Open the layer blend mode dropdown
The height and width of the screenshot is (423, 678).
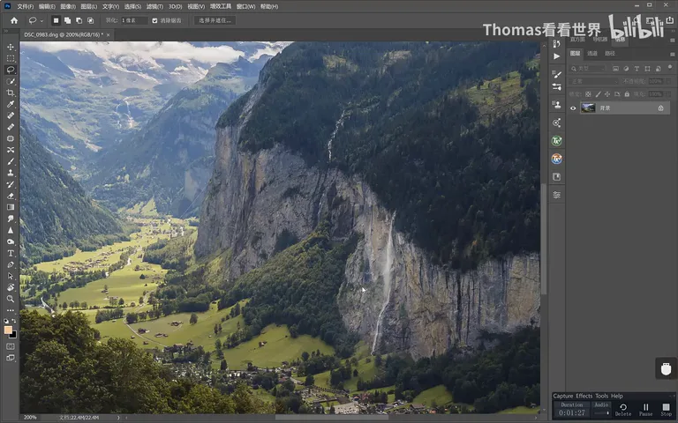pos(594,81)
